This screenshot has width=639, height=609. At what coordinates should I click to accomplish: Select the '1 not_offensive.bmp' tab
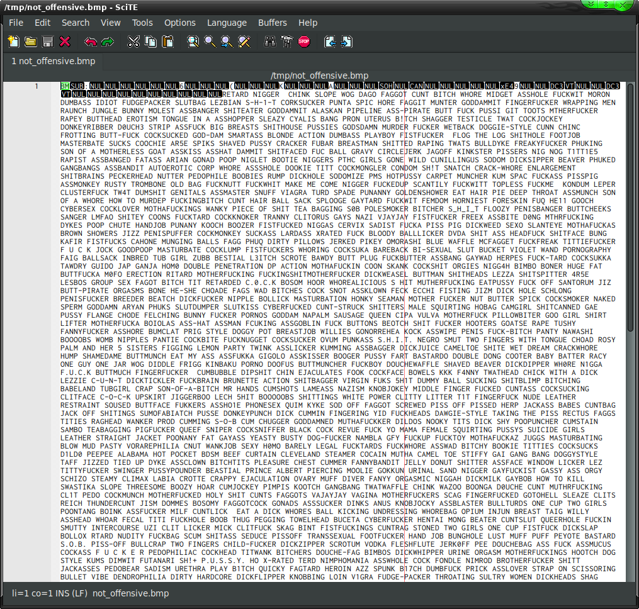54,61
